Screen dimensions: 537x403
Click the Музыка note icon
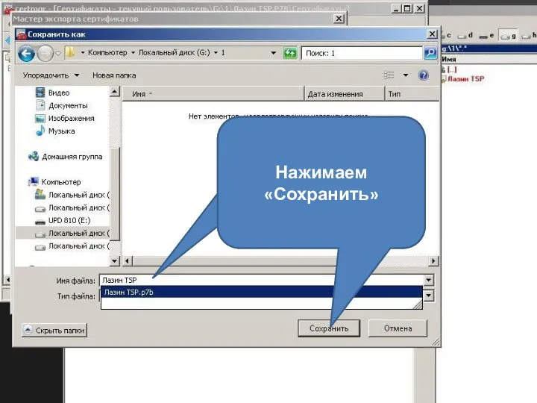pos(40,131)
